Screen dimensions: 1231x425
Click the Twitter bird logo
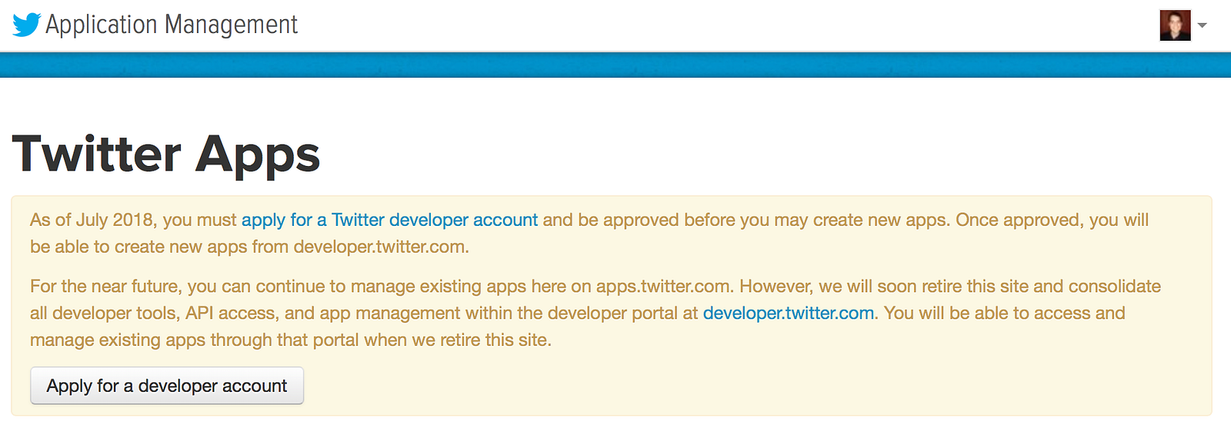(26, 25)
